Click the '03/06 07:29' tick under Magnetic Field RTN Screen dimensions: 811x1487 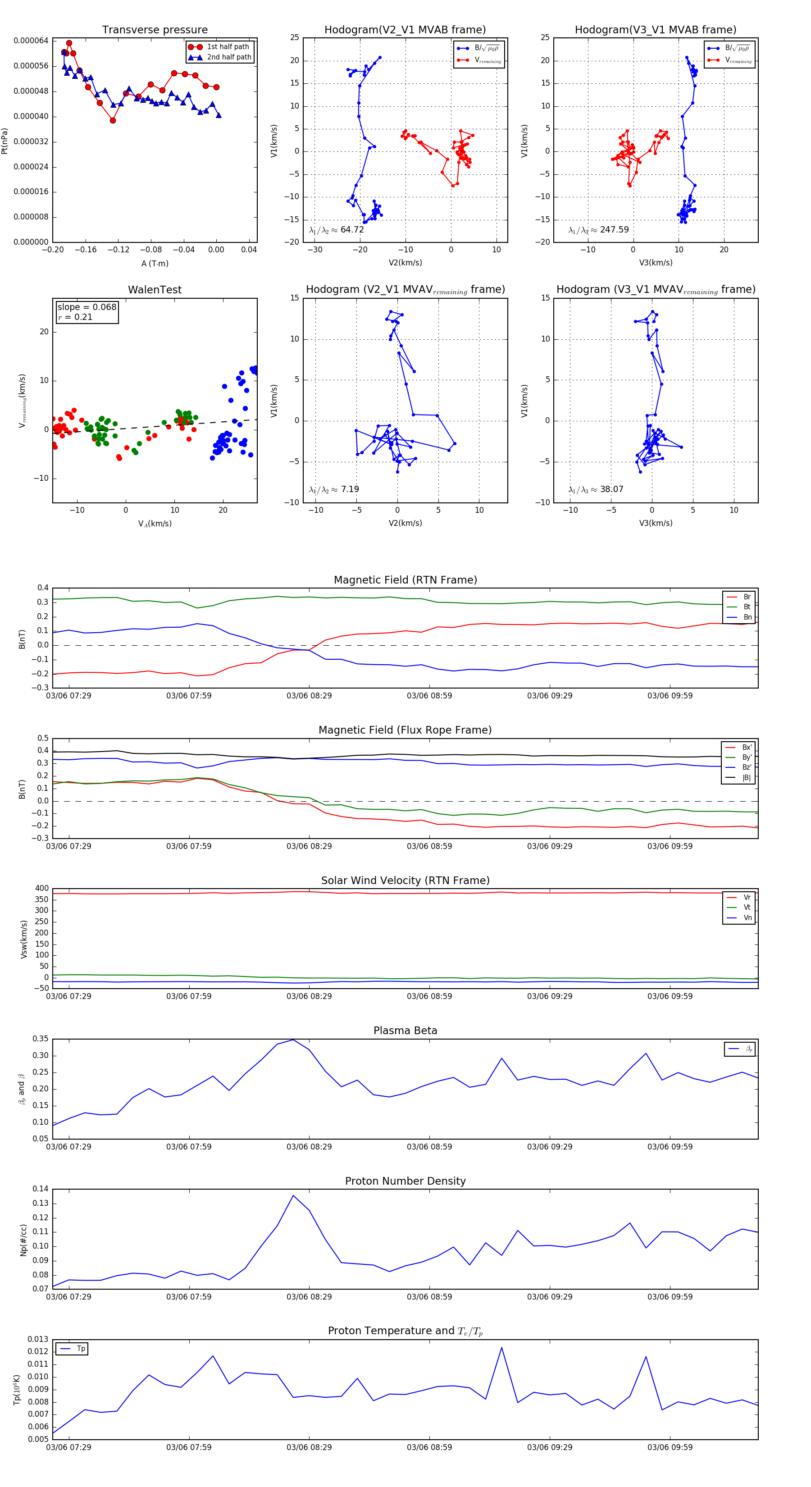68,696
